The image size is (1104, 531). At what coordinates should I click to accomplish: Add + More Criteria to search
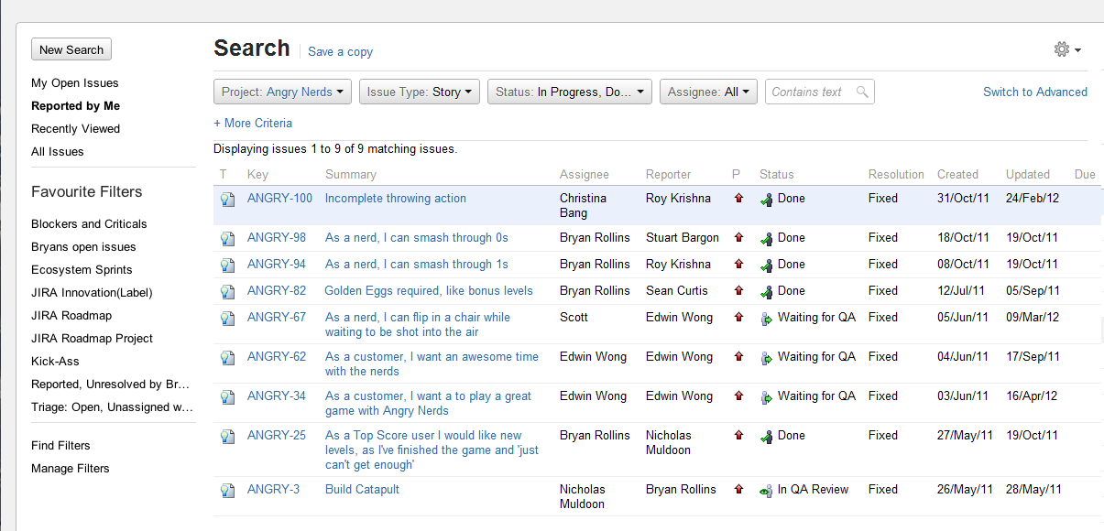[x=253, y=123]
